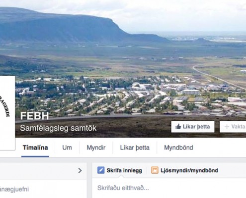Follow the page using Vakta button
The height and width of the screenshot is (198, 246).
pyautogui.click(x=233, y=127)
